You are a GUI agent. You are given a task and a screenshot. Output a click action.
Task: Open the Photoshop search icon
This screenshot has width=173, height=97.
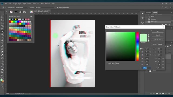coord(162,8)
